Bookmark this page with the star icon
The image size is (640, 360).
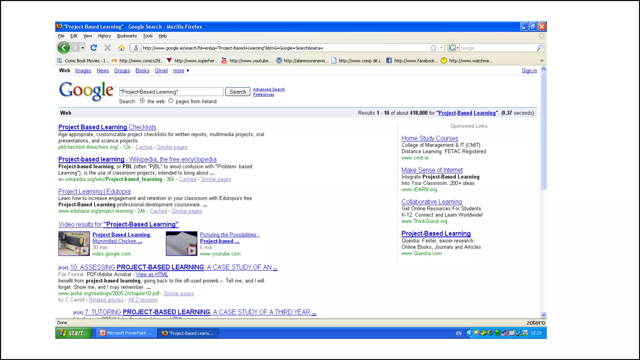pos(433,48)
